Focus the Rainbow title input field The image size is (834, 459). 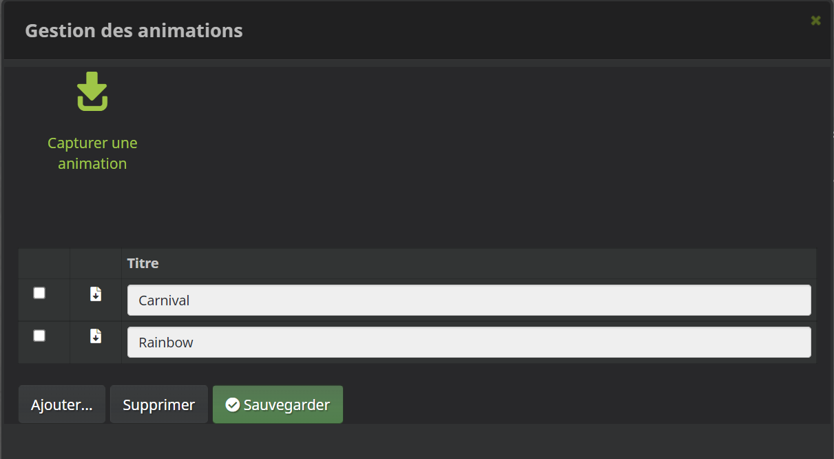[x=469, y=343]
